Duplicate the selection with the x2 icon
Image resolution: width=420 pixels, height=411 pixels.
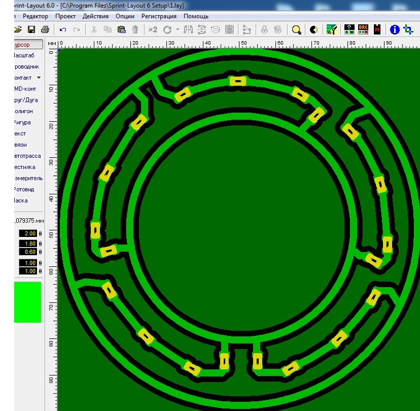[153, 29]
